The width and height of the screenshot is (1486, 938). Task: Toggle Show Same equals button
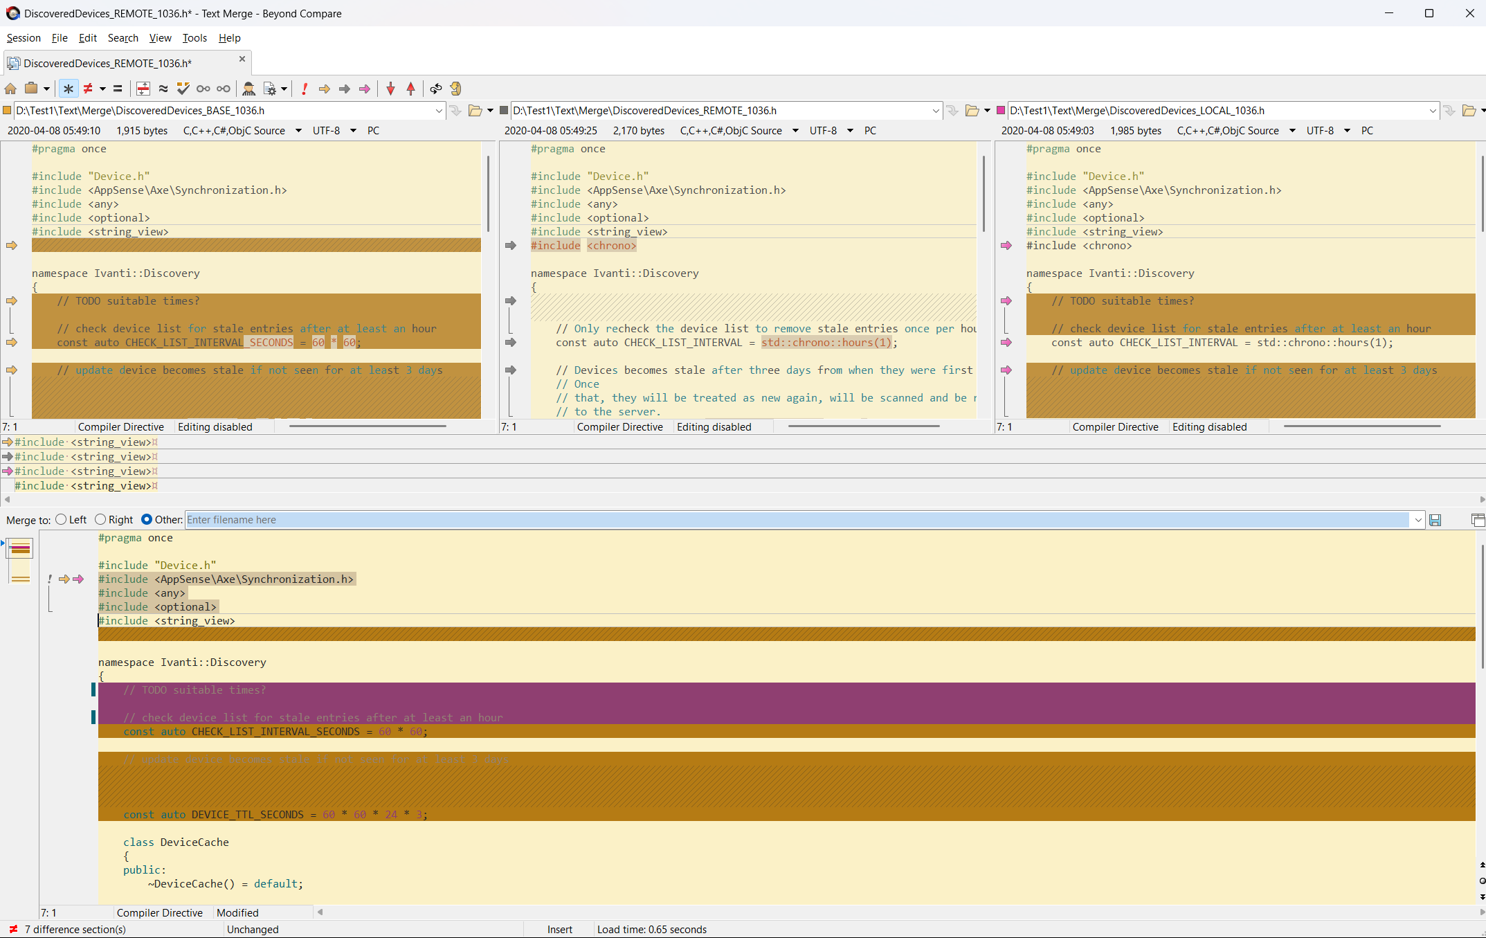[118, 89]
